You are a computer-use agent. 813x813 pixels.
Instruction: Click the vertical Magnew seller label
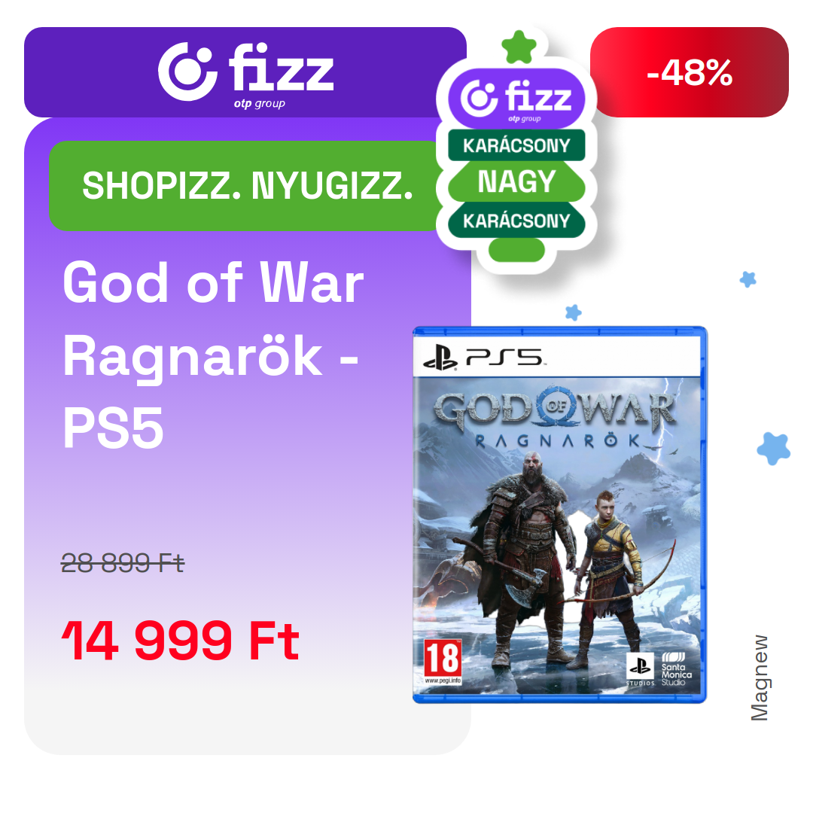point(760,677)
